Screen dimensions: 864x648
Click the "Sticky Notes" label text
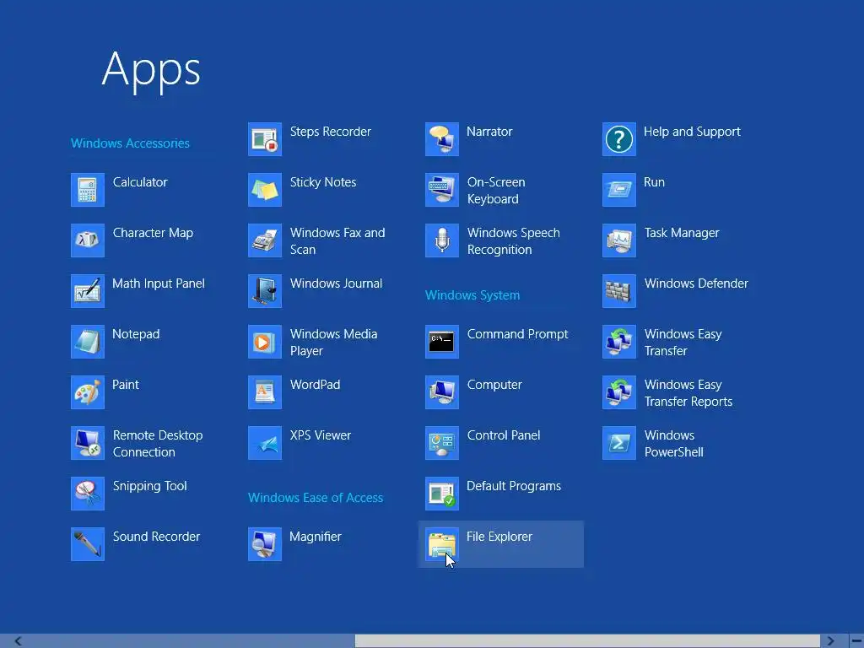tap(323, 182)
